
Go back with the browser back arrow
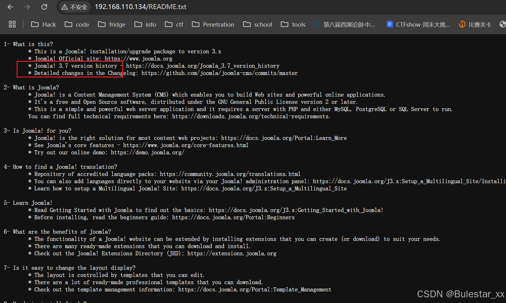click(x=10, y=7)
